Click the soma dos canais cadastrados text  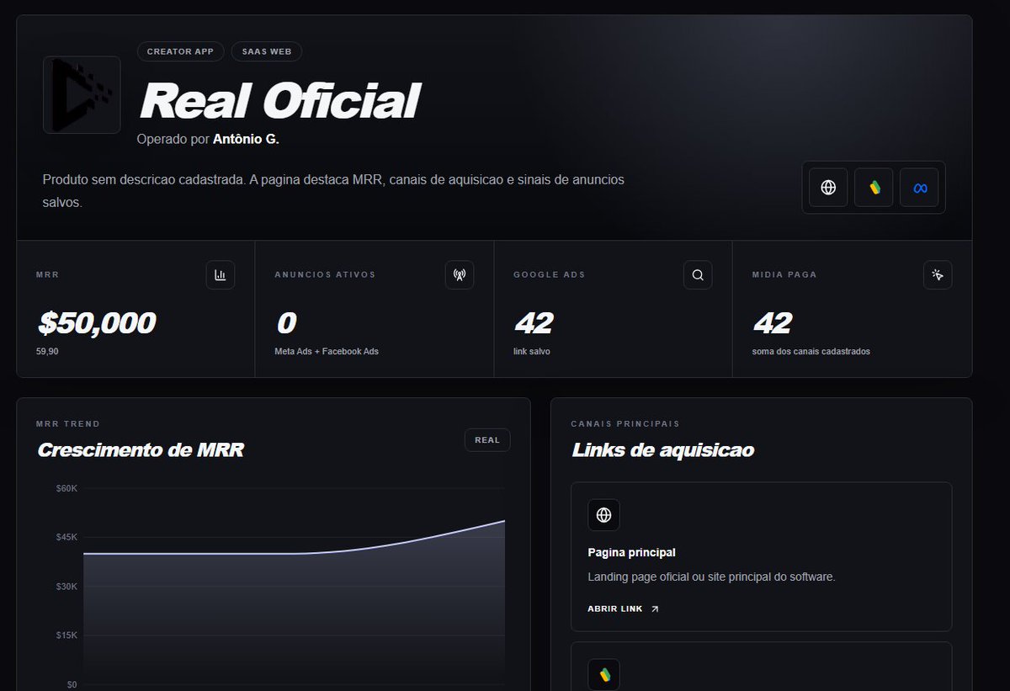click(811, 351)
